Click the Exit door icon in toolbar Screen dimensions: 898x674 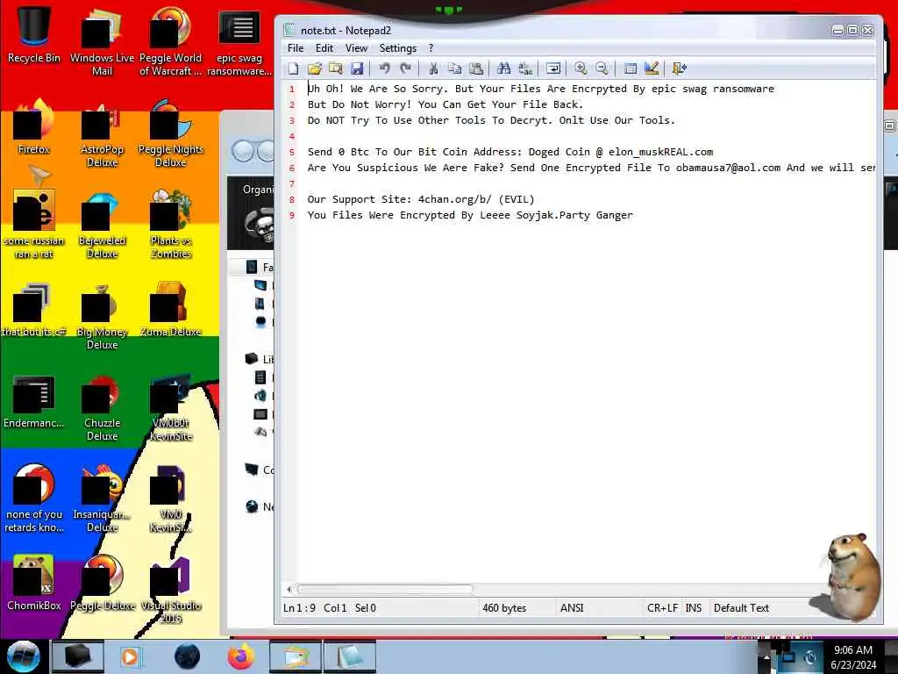(x=680, y=68)
